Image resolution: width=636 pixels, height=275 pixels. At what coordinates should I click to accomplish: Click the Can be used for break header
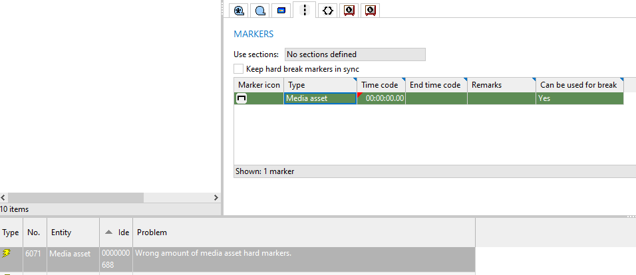coord(578,85)
